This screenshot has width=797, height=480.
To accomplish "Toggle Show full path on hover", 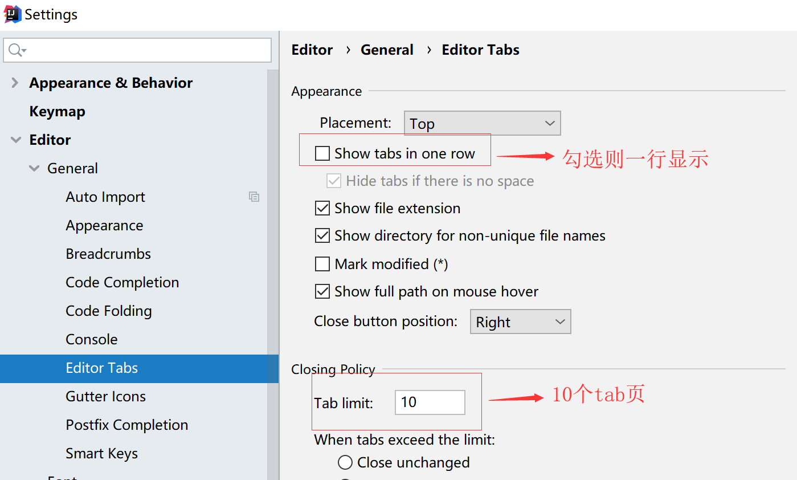I will [322, 291].
